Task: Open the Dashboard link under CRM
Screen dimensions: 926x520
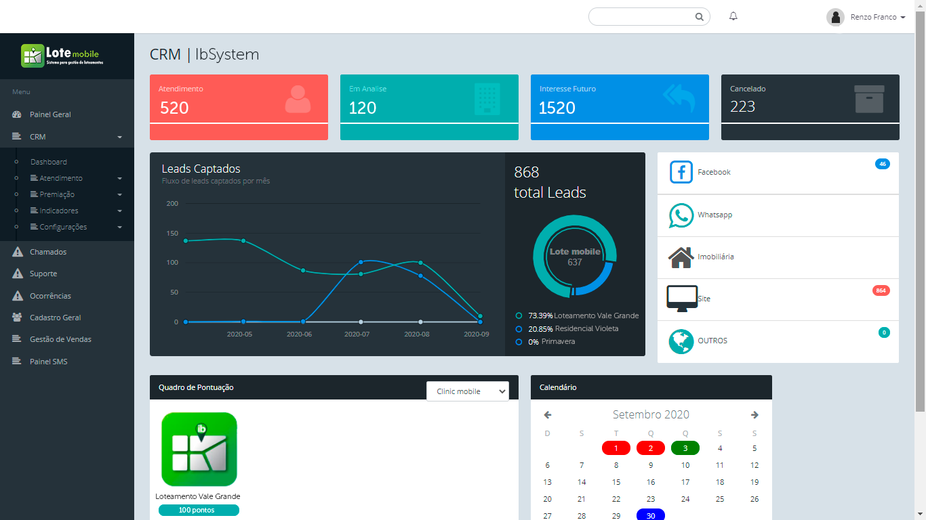Action: click(x=48, y=162)
